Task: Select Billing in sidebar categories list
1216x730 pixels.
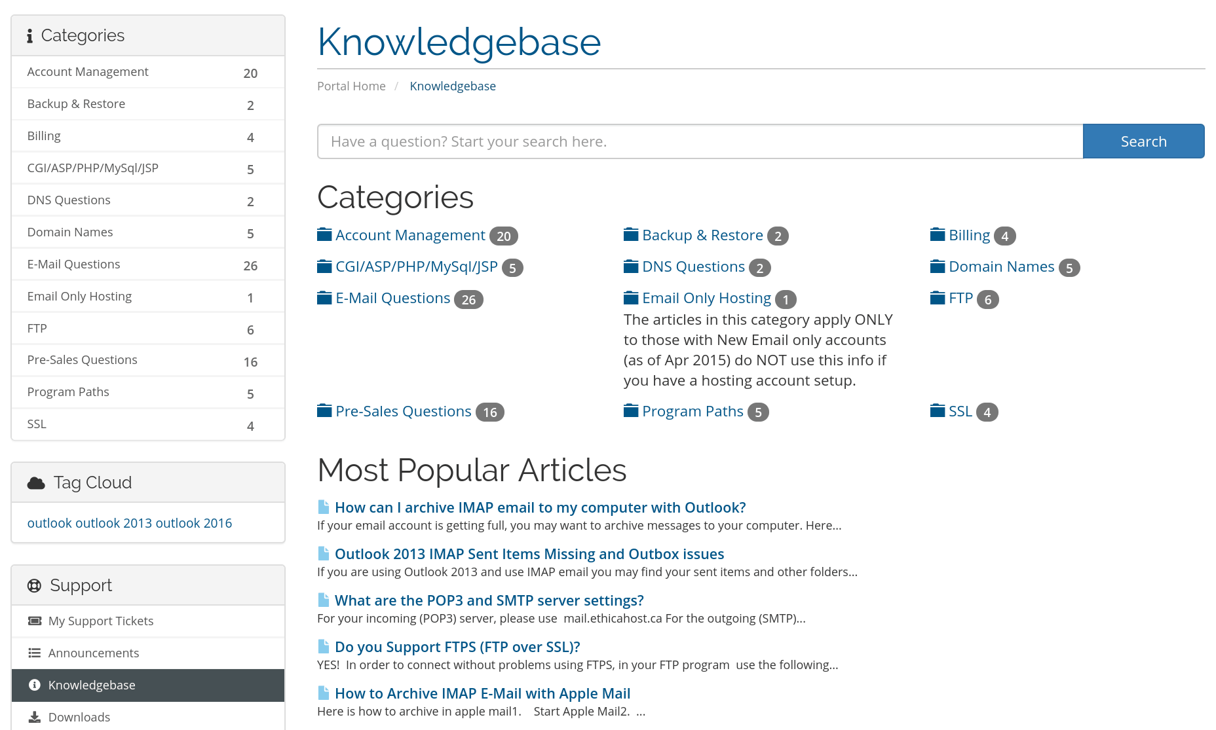Action: 148,136
